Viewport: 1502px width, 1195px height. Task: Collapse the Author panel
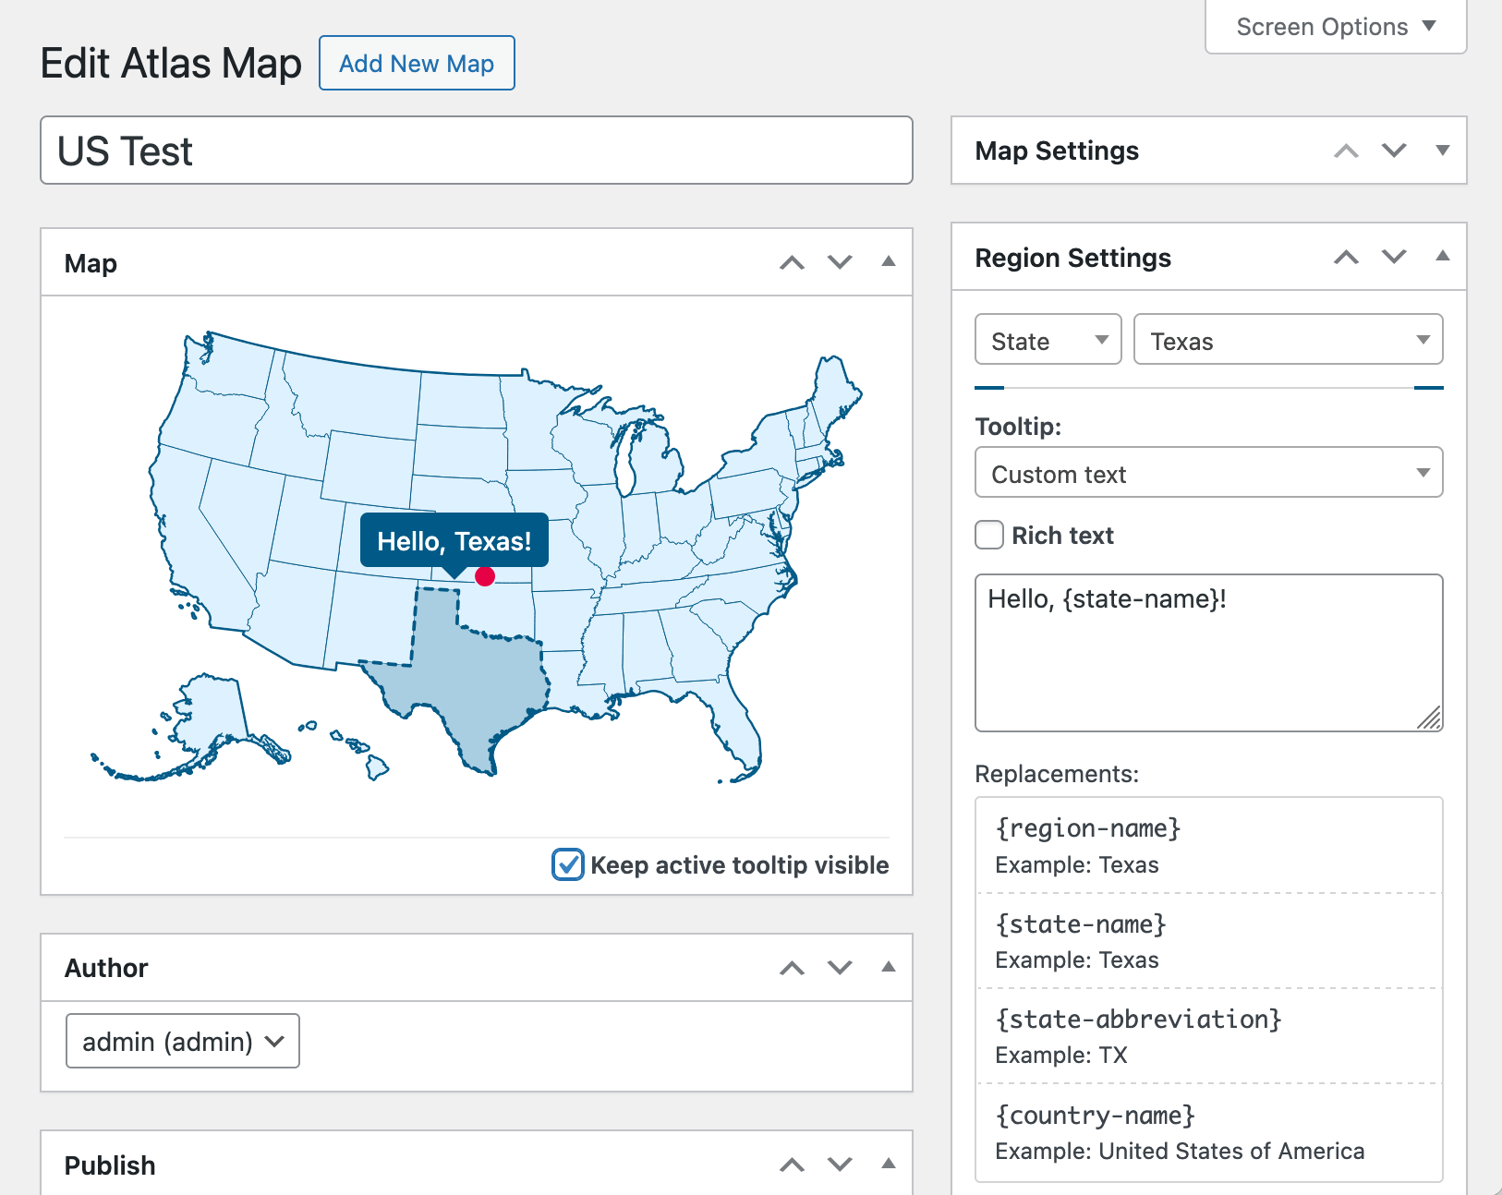click(x=888, y=968)
